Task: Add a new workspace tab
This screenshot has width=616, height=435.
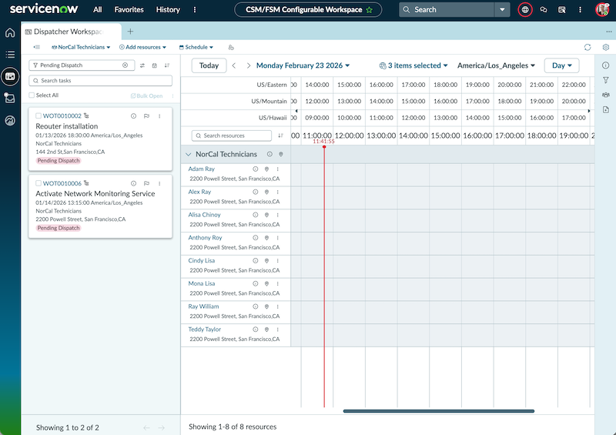Action: click(130, 32)
